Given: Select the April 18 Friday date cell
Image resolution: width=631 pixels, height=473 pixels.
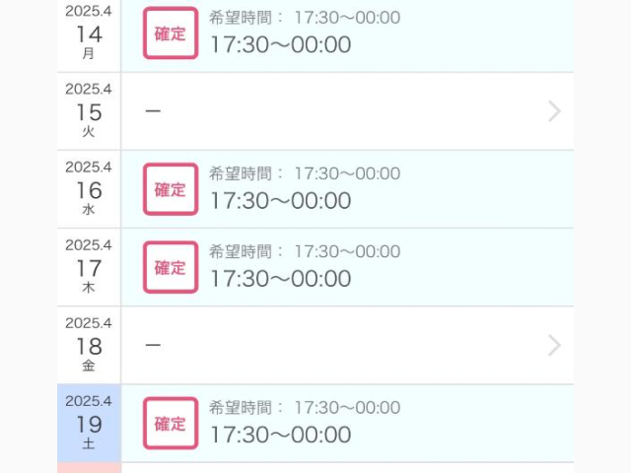Looking at the screenshot, I should click(x=89, y=346).
